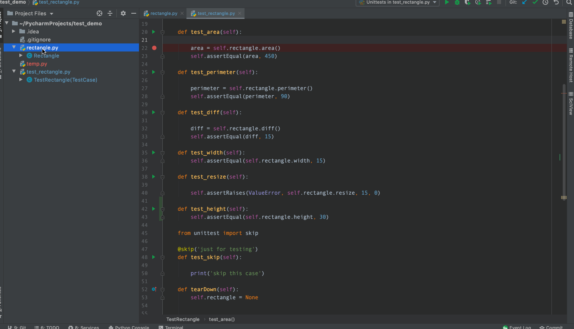Fold the test_resize method on line 38

[162, 177]
